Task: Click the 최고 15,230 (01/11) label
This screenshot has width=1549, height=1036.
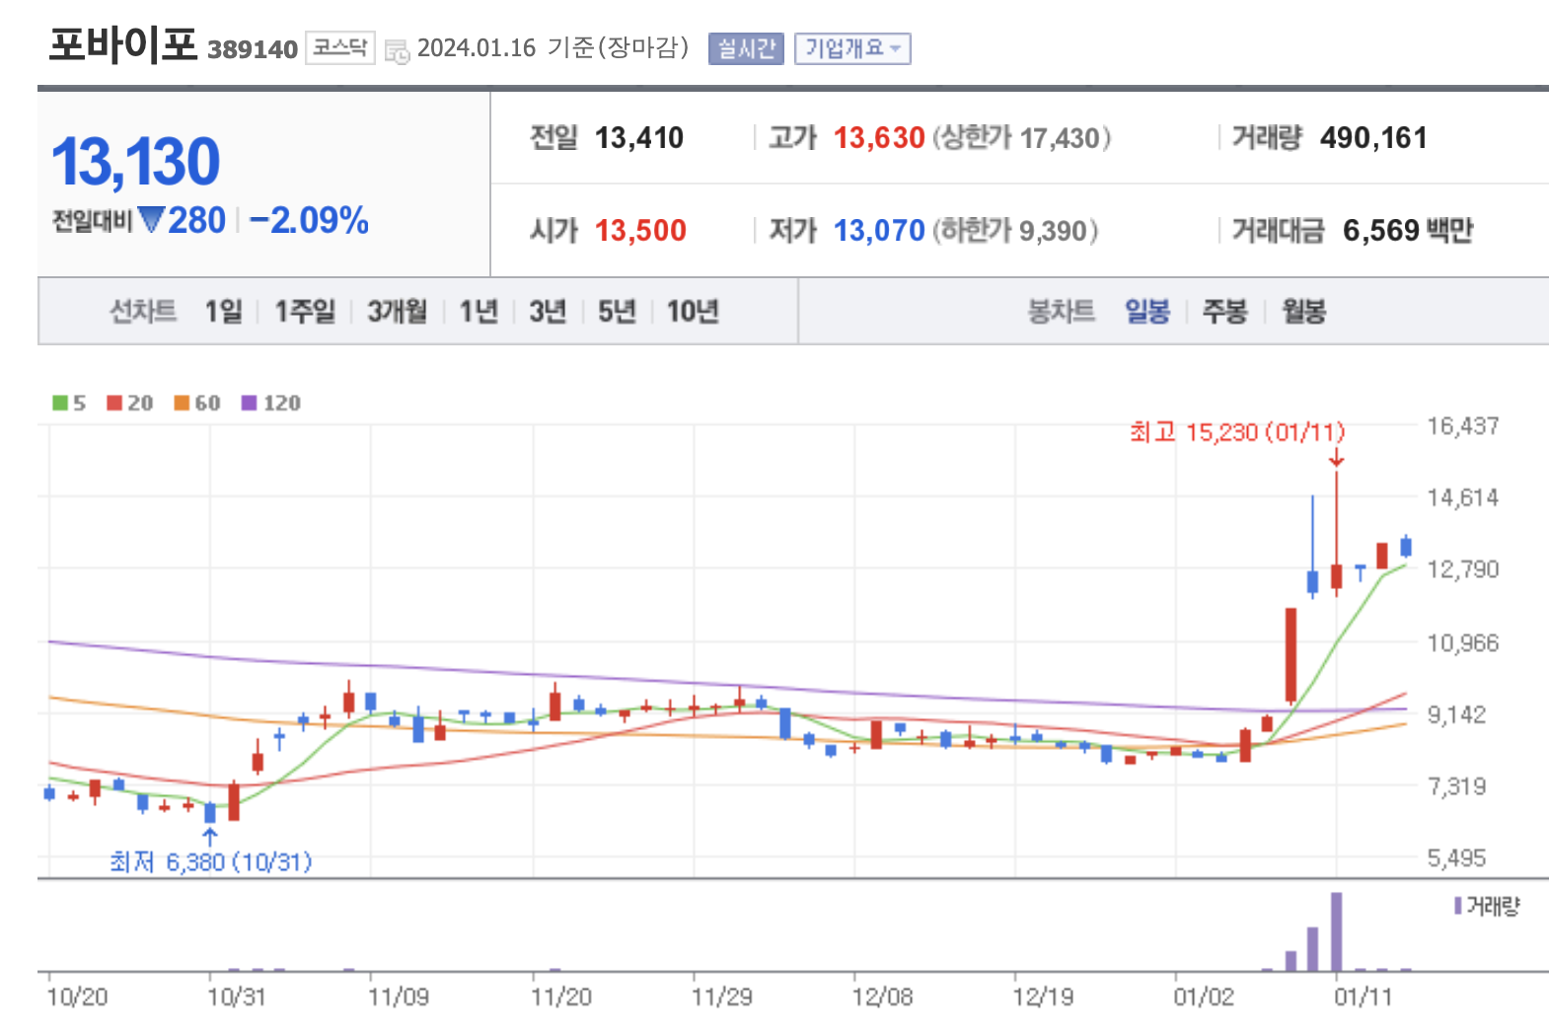Action: tap(1237, 432)
